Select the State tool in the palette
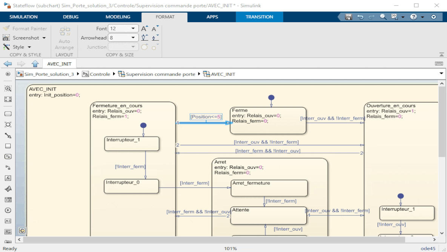This screenshot has width=447, height=252. pos(8,114)
